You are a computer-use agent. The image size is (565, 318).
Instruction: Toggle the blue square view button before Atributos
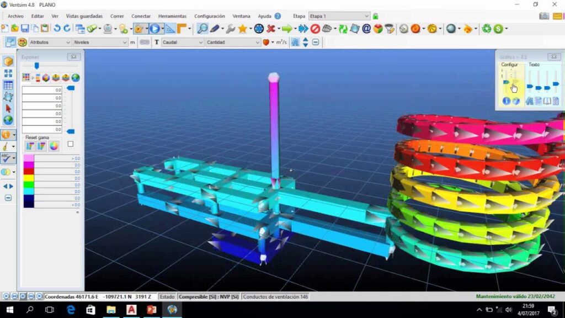point(10,42)
